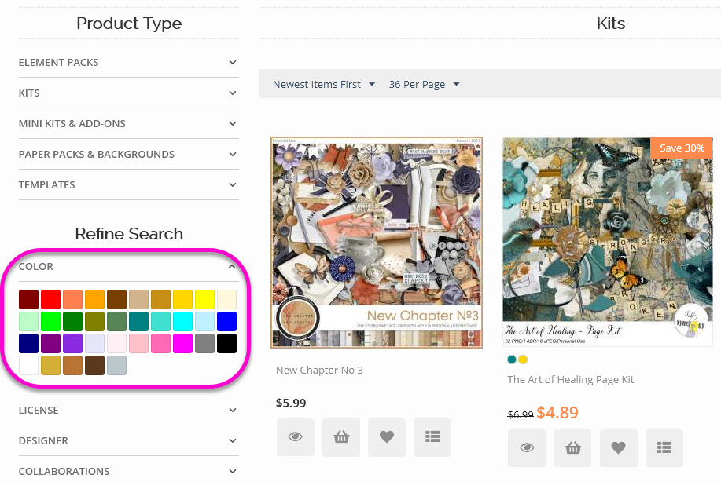This screenshot has height=482, width=721.
Task: Add New Chapter No 3 to wishlist heart
Action: coord(386,437)
